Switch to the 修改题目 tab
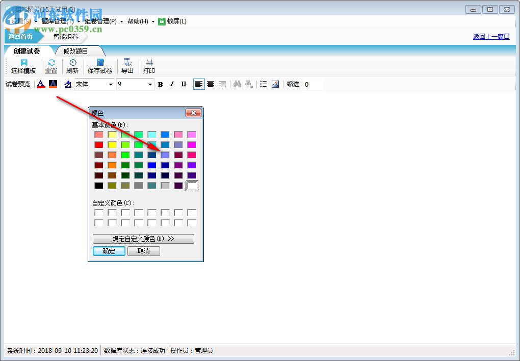This screenshot has width=520, height=361. (76, 51)
